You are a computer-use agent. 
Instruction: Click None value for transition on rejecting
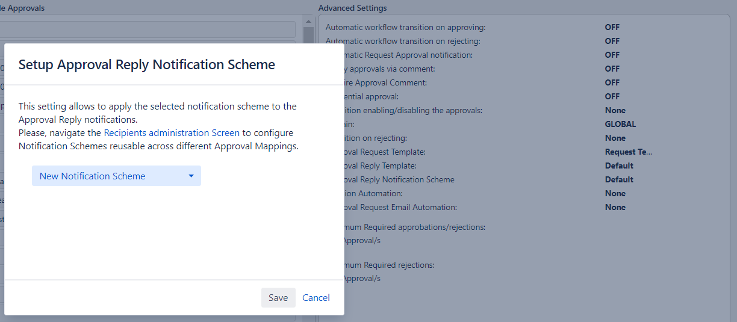(x=615, y=138)
